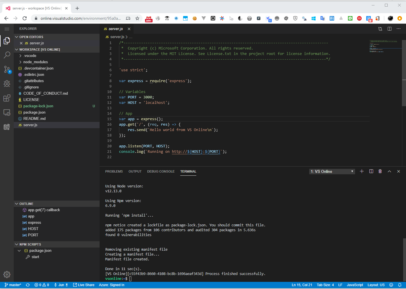Switch to the PROBLEMS tab

pos(114,171)
